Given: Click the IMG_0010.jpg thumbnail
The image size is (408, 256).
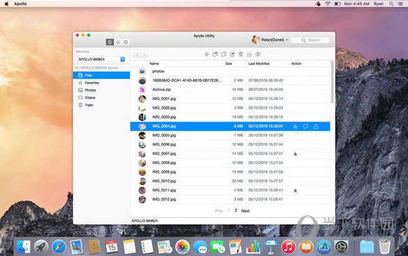Looking at the screenshot, I should click(142, 181).
